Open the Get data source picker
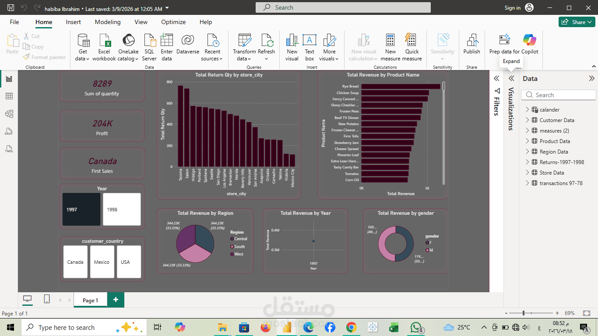Viewport: 598px width, 336px height. [82, 47]
